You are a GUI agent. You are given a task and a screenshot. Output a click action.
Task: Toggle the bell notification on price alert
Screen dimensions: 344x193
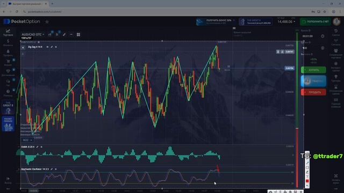(282, 52)
